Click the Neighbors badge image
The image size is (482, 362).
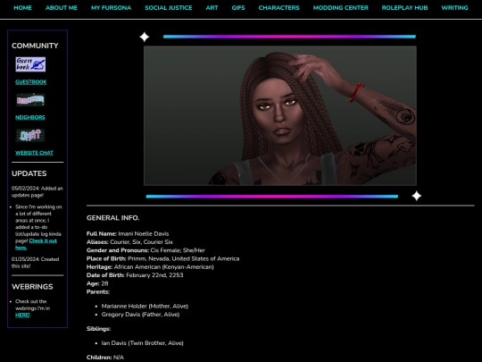click(x=30, y=100)
